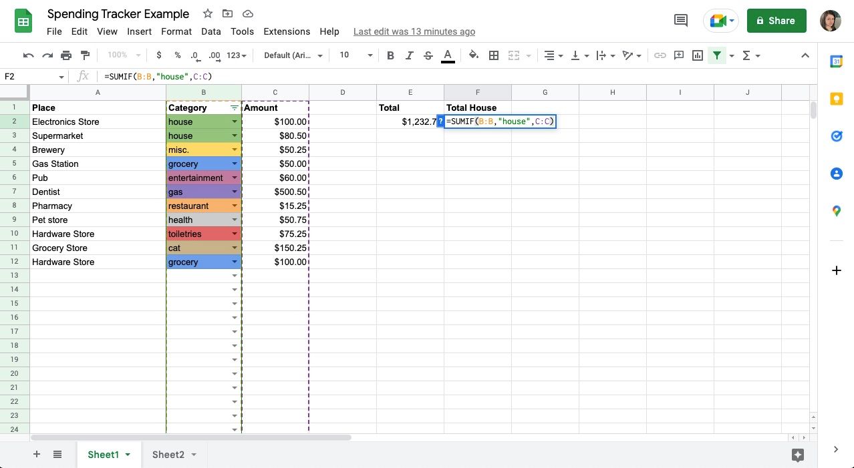This screenshot has height=468, width=854.
Task: Open the more formats 123 dropdown
Action: 237,55
